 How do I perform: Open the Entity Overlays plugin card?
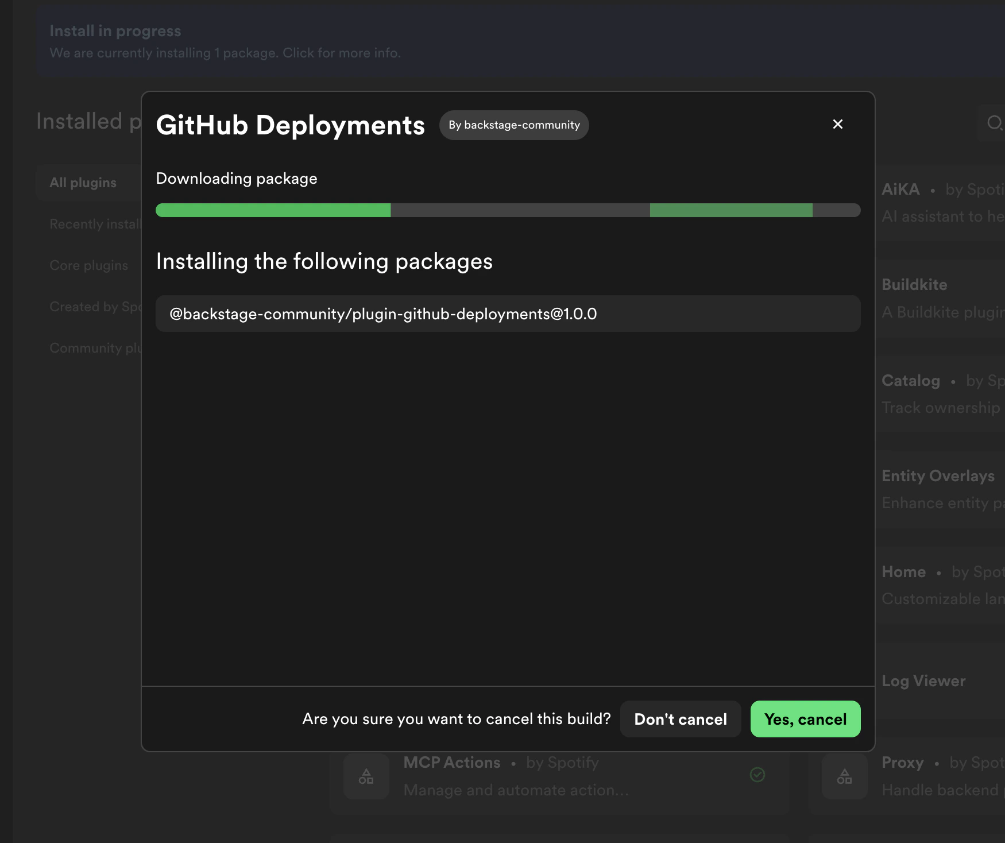click(x=940, y=489)
